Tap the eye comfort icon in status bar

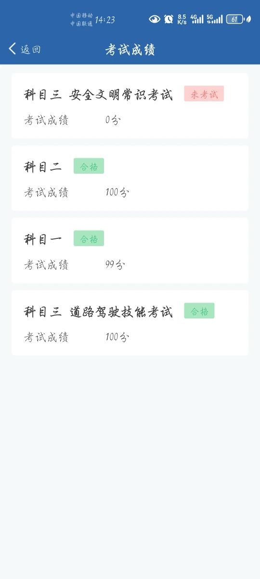point(154,19)
